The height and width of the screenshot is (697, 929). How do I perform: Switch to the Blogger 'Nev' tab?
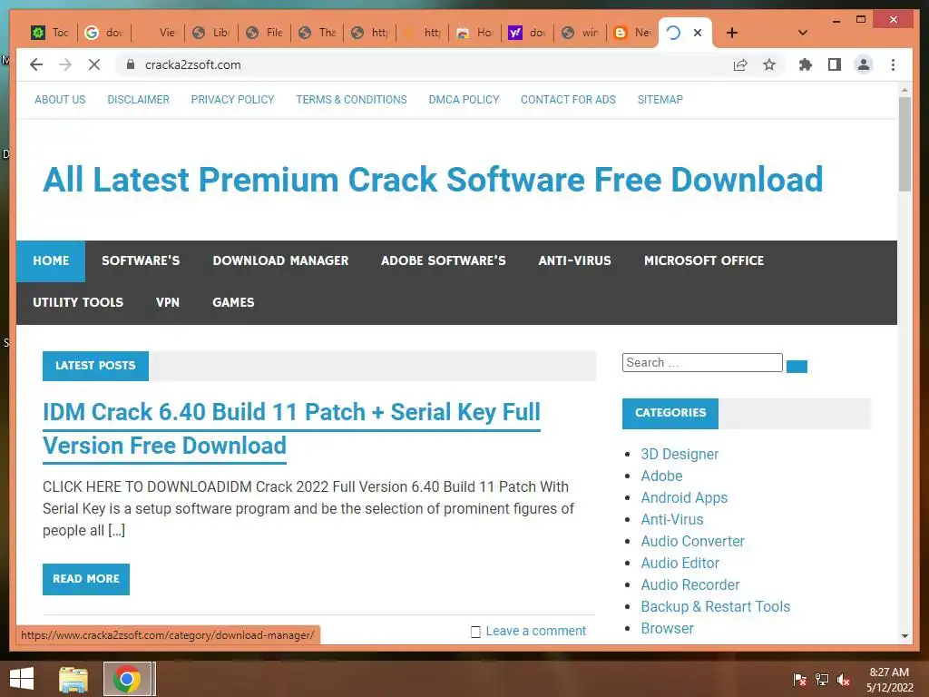tap(632, 33)
